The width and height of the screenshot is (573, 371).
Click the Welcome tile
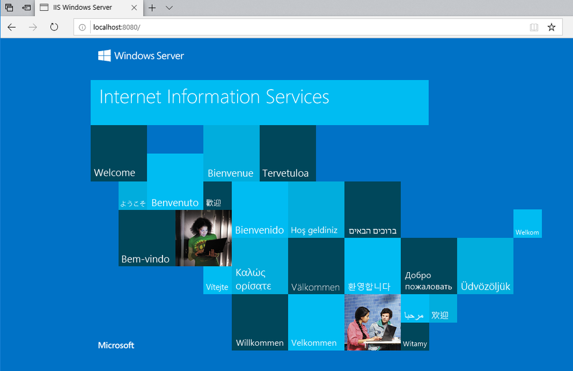pyautogui.click(x=119, y=153)
